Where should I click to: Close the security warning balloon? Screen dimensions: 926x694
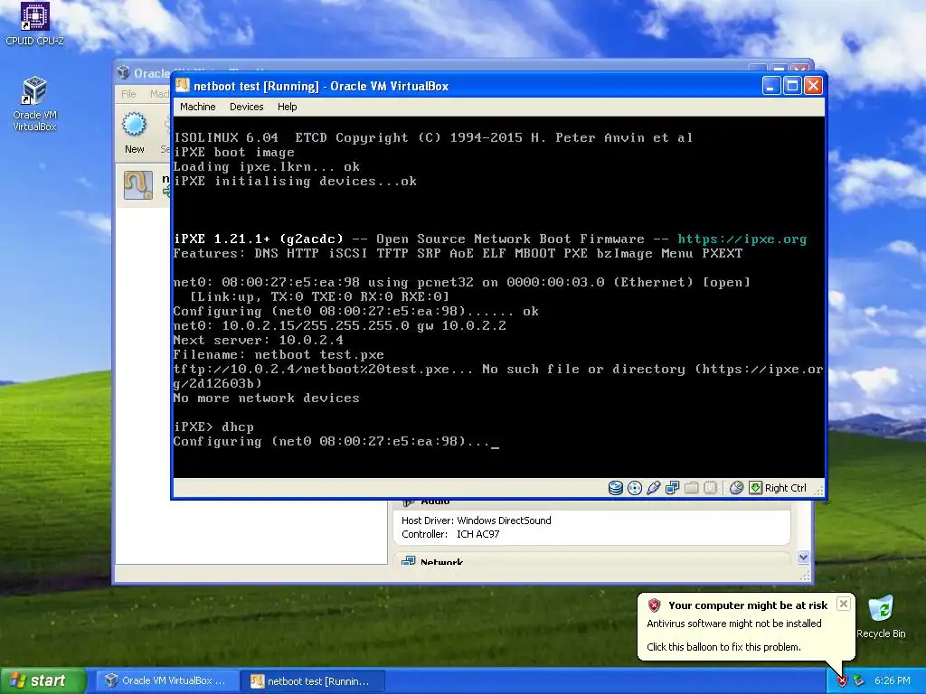(x=844, y=604)
